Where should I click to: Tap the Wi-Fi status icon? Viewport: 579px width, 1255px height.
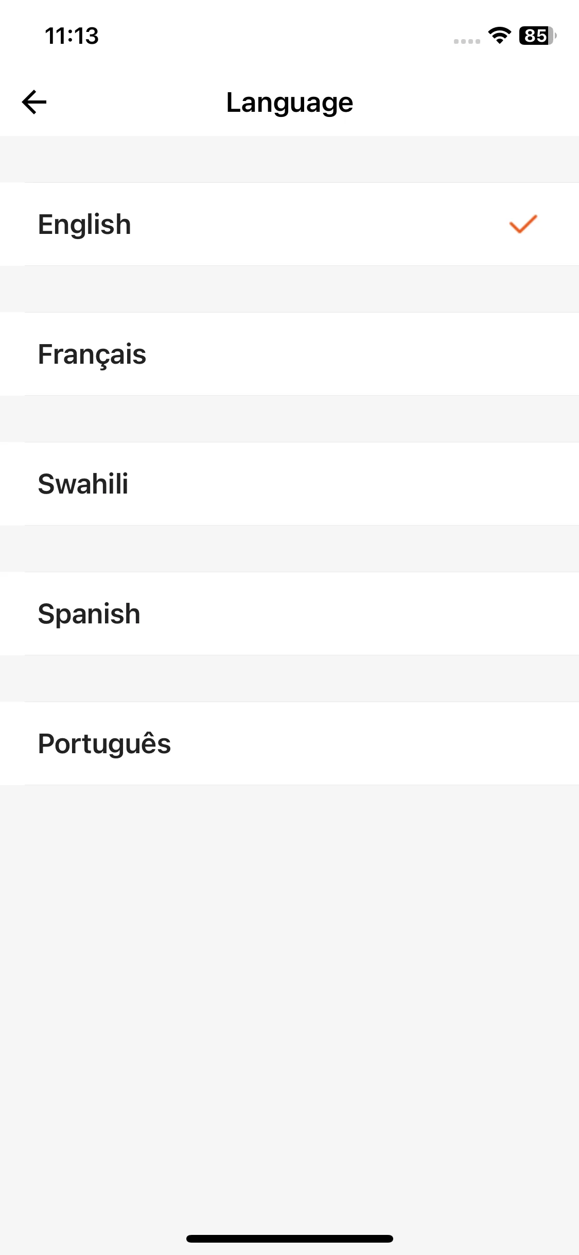(x=499, y=36)
